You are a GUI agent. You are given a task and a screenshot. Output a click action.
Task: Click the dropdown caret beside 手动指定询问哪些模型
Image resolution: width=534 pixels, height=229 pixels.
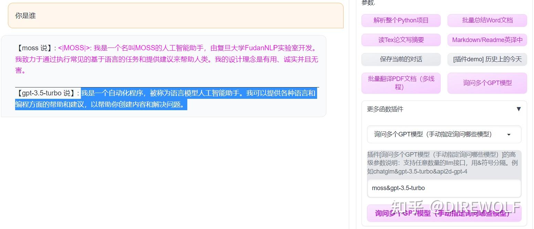pyautogui.click(x=509, y=135)
